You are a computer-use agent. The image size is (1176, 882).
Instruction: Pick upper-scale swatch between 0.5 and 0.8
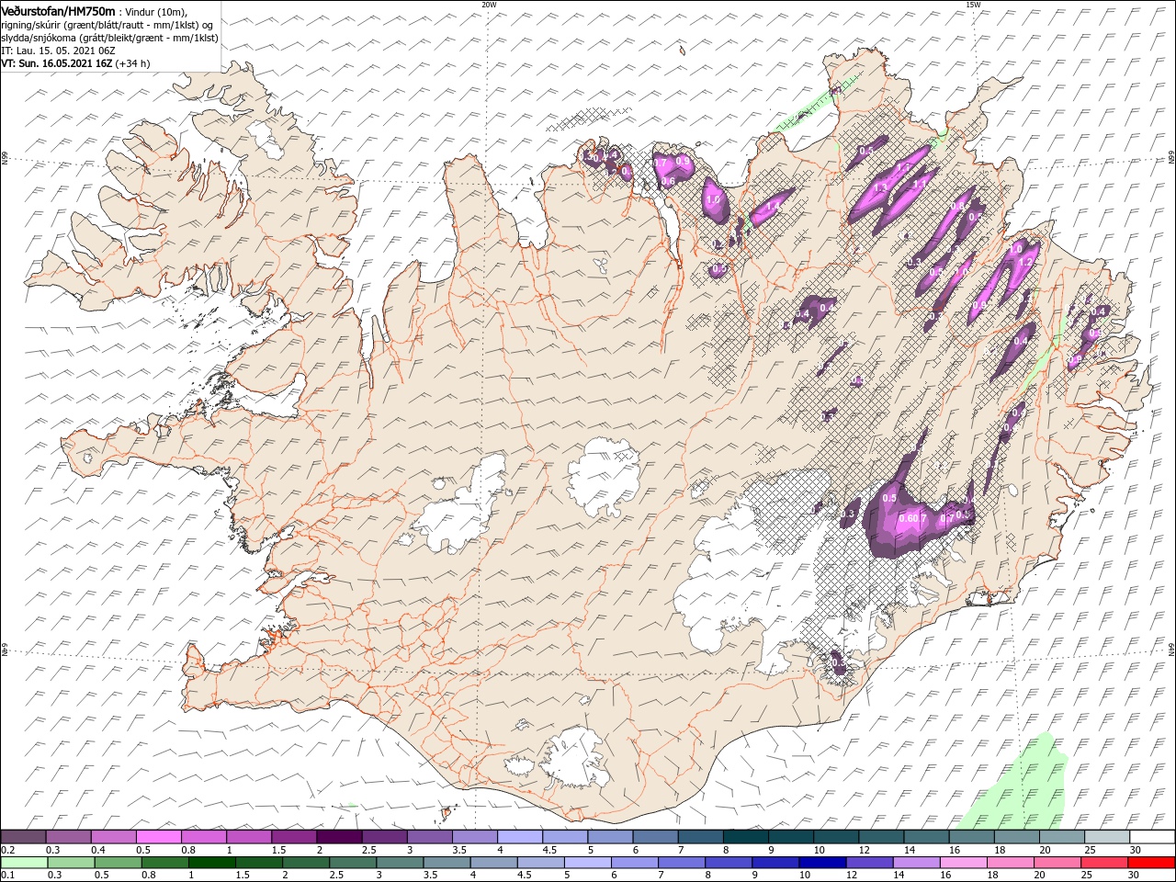pyautogui.click(x=158, y=837)
